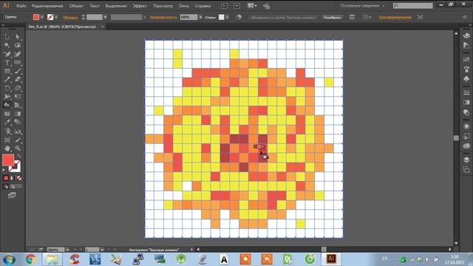Select the Rectangle tool
This screenshot has width=473, height=266.
(7, 71)
